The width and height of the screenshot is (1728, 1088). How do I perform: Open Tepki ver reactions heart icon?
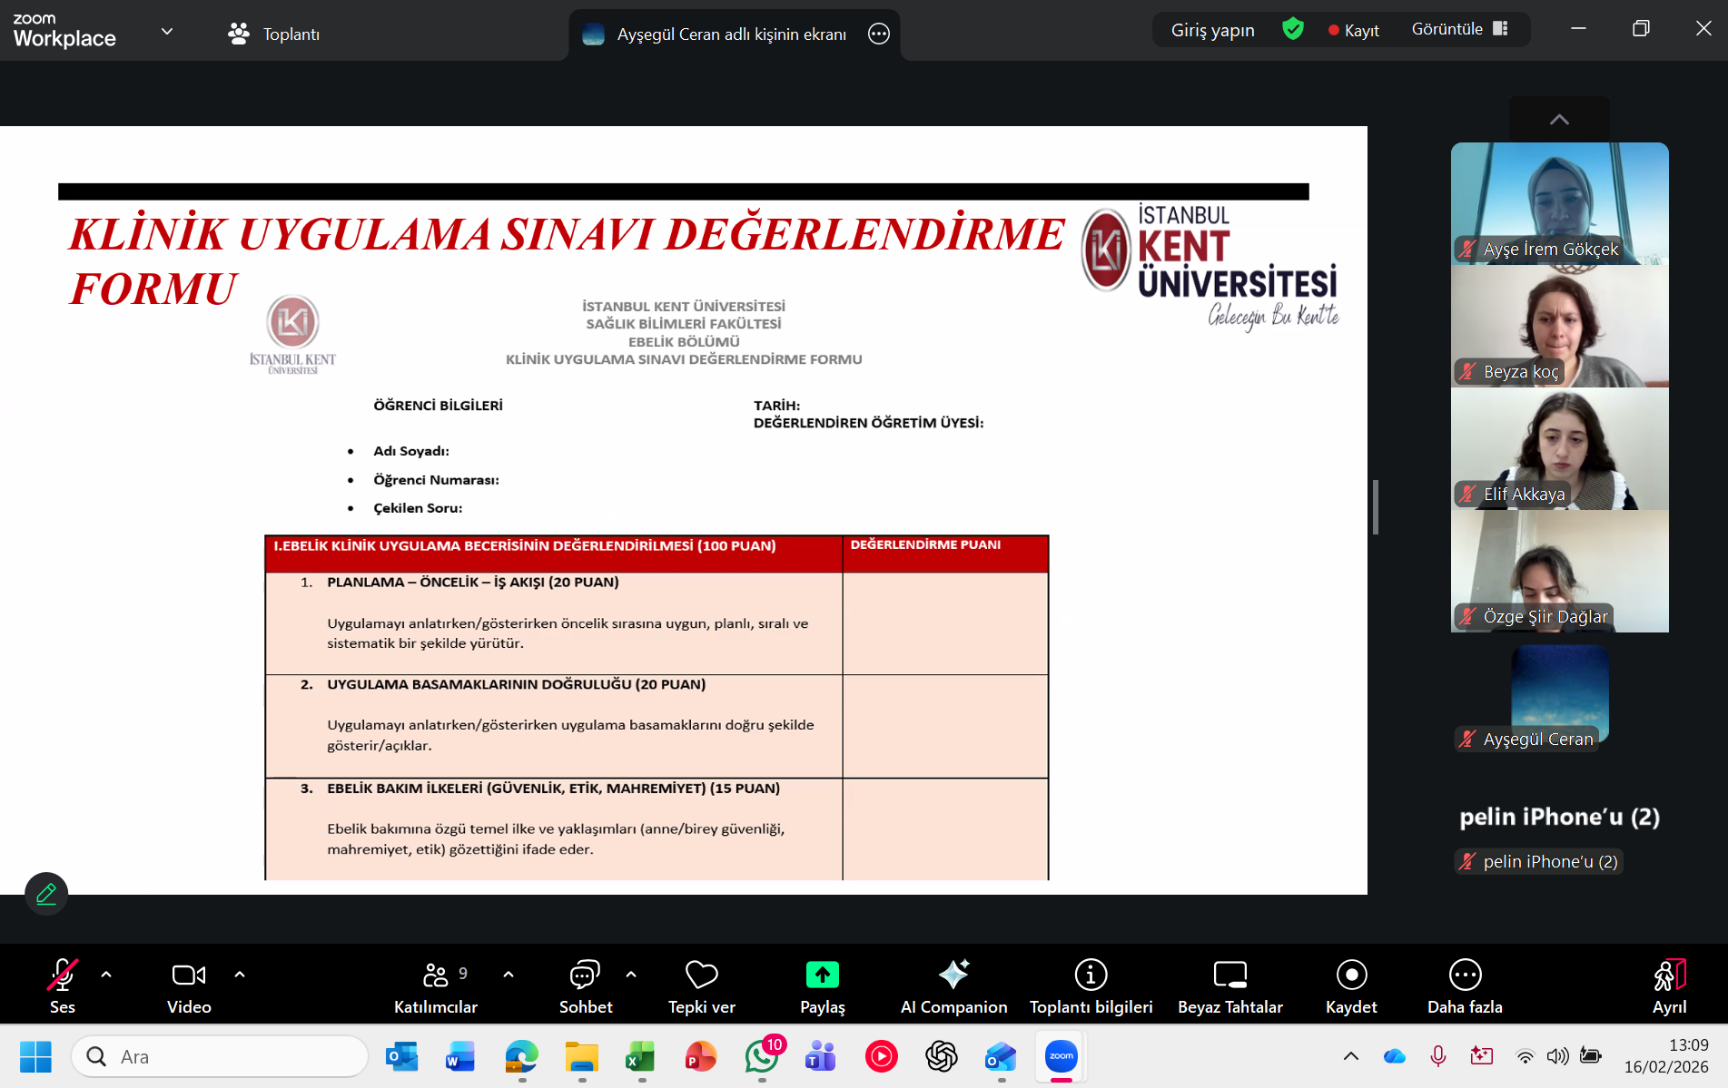point(701,975)
